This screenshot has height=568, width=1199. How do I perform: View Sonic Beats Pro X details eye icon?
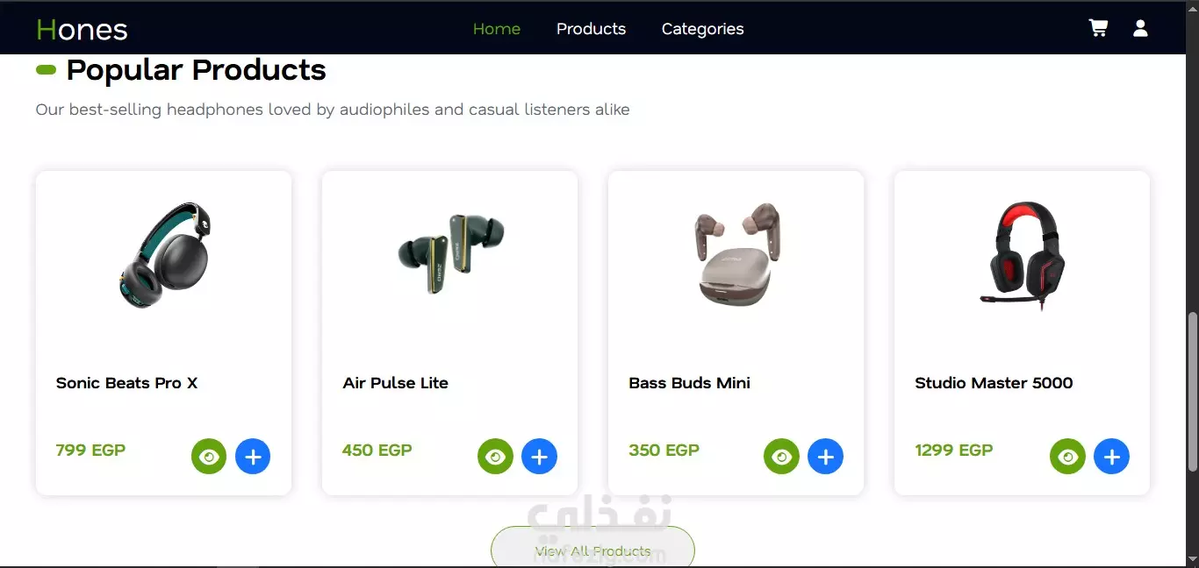(209, 457)
